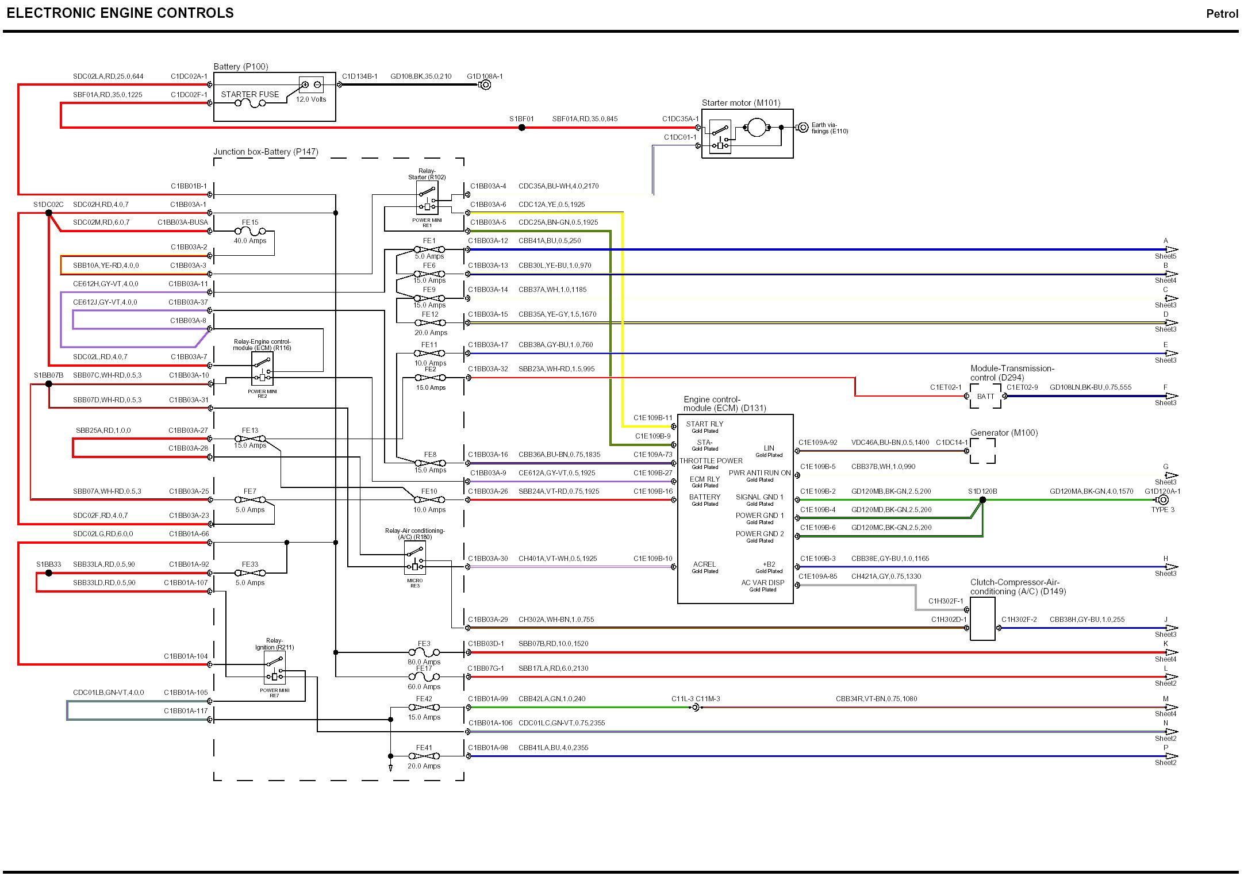The image size is (1244, 880).
Task: Click the STARTER FUSE symbol in Battery box
Action: pyautogui.click(x=250, y=103)
